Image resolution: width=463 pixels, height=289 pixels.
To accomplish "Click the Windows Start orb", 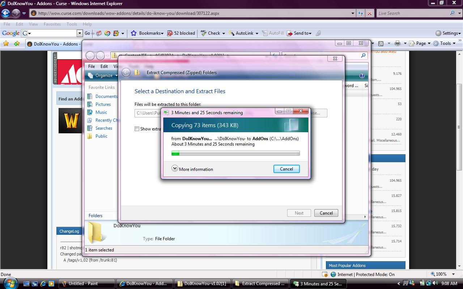I will pyautogui.click(x=10, y=283).
